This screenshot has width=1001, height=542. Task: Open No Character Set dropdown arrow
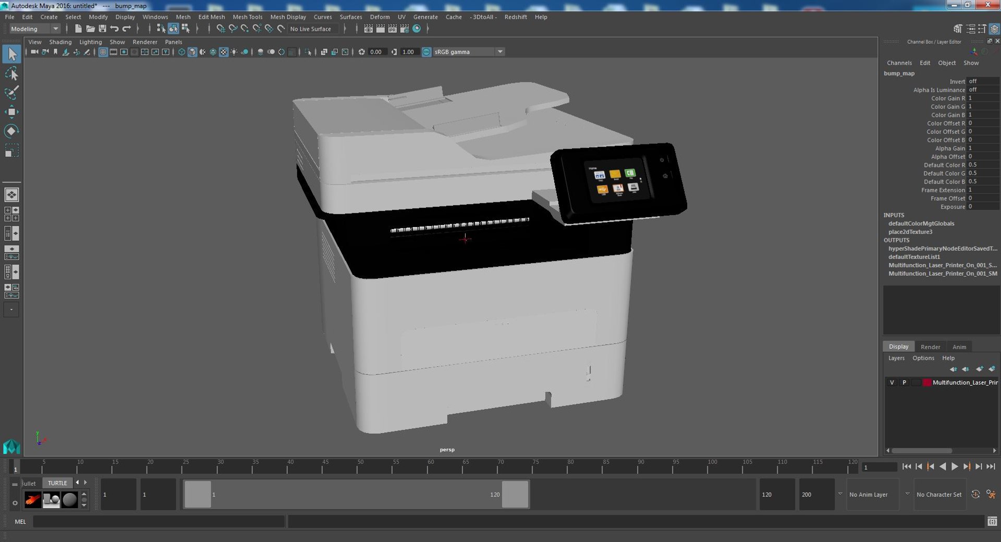click(907, 494)
